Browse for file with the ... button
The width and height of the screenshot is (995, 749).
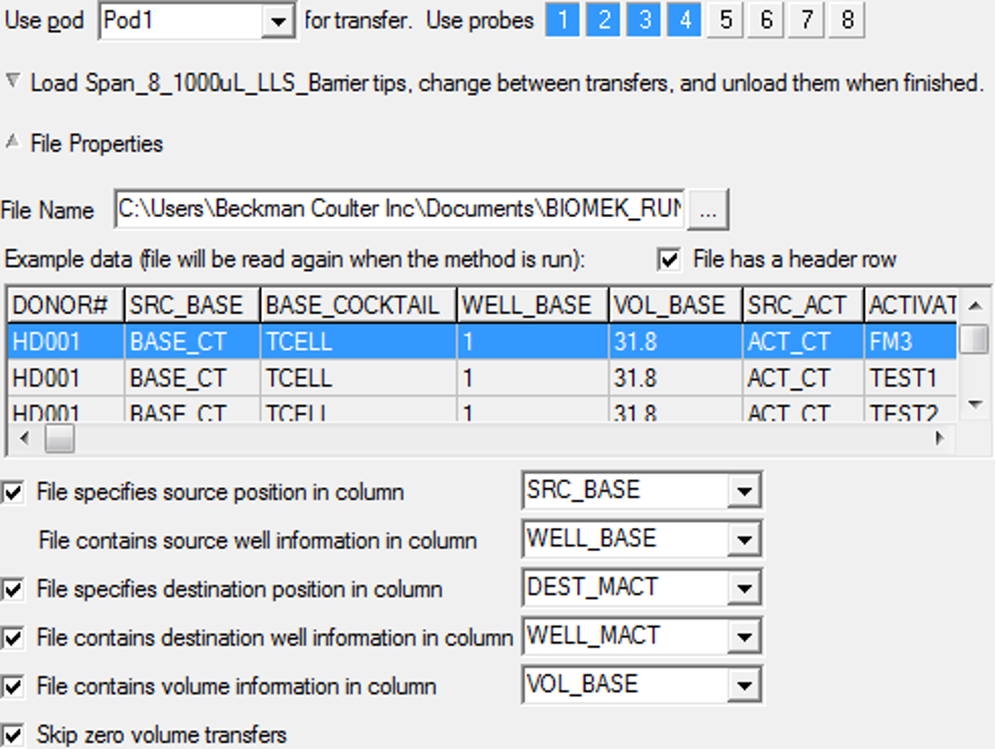(x=708, y=210)
